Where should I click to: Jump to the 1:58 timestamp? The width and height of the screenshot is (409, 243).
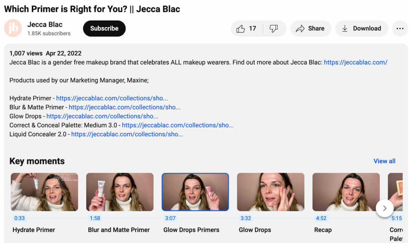(95, 218)
